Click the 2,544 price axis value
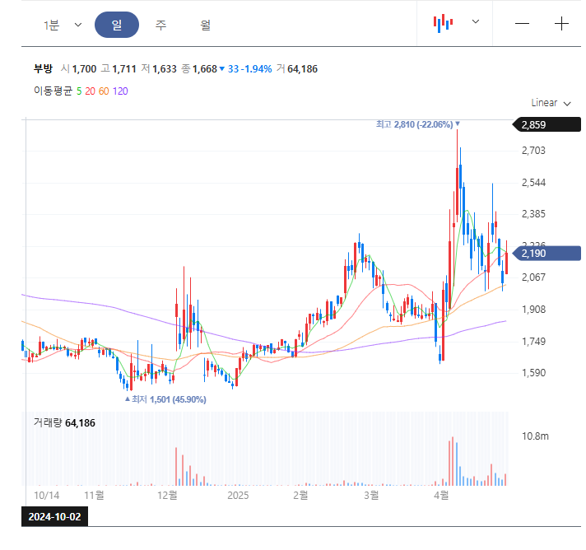The width and height of the screenshot is (586, 550). [533, 183]
